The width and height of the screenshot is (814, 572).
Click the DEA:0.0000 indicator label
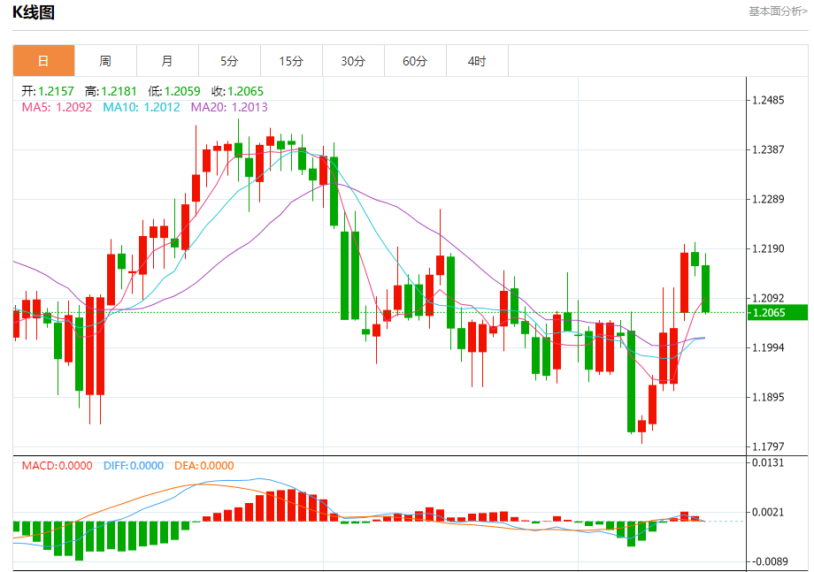coord(204,466)
